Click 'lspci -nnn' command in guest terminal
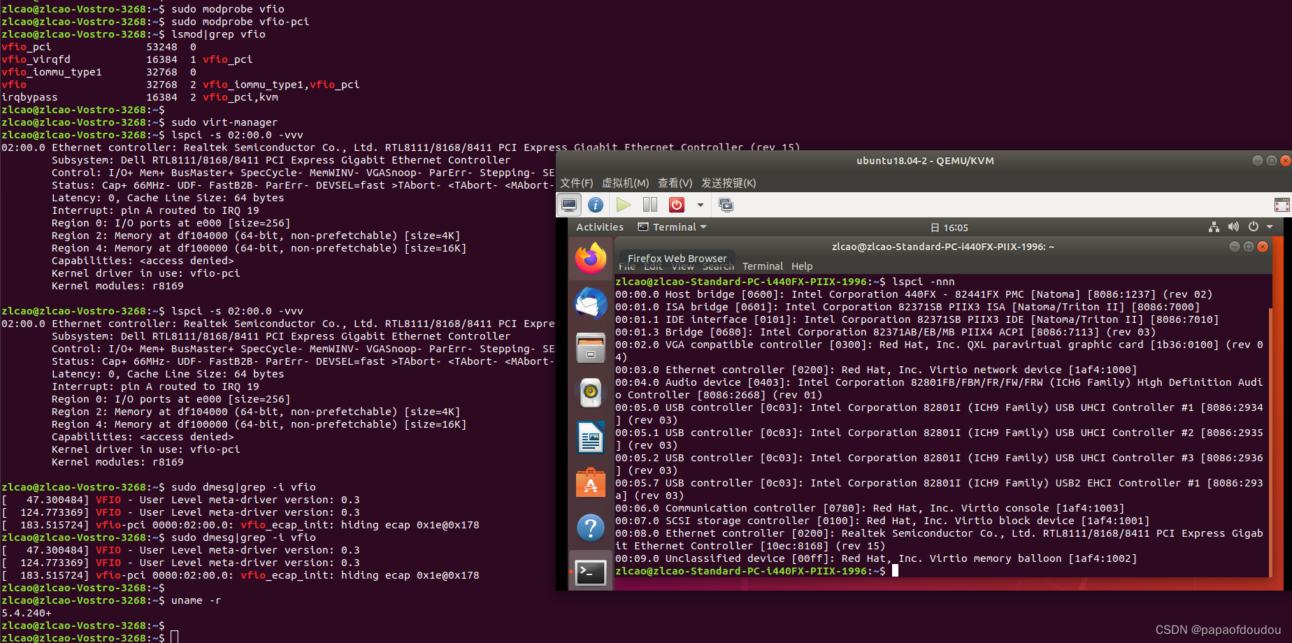The width and height of the screenshot is (1292, 643). [923, 282]
